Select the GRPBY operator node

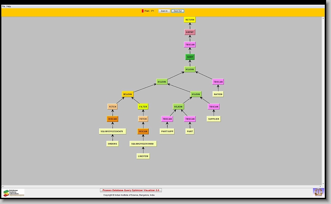point(190,32)
